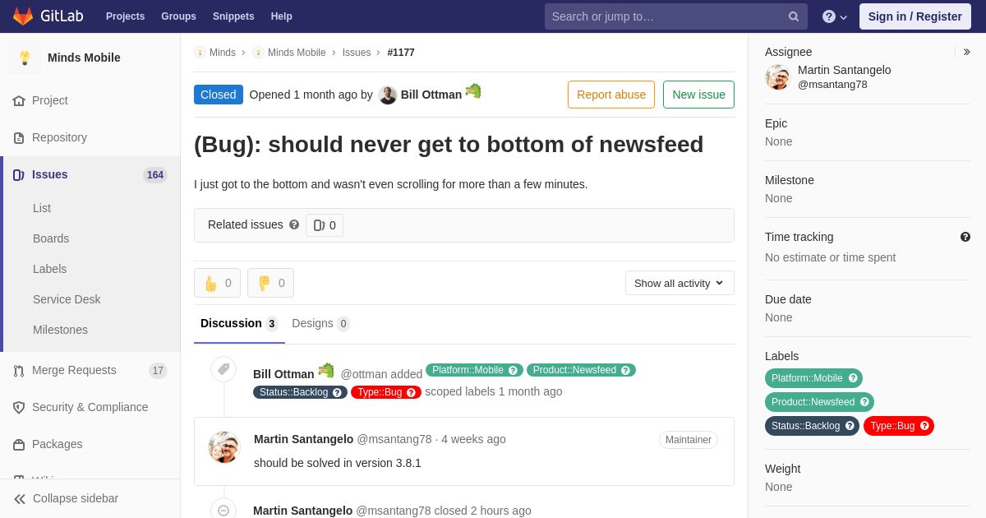The height and width of the screenshot is (518, 986).
Task: Click Related issues help icon
Action: pos(294,224)
